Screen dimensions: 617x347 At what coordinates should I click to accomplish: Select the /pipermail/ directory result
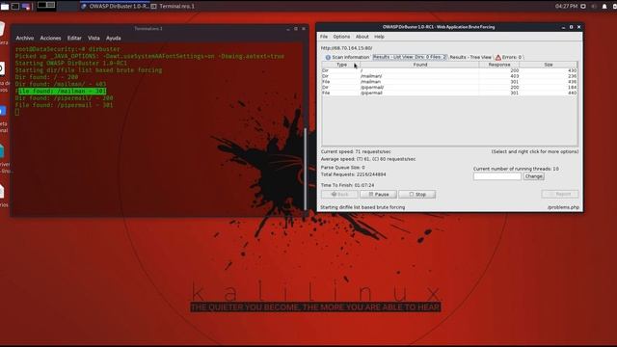point(449,88)
